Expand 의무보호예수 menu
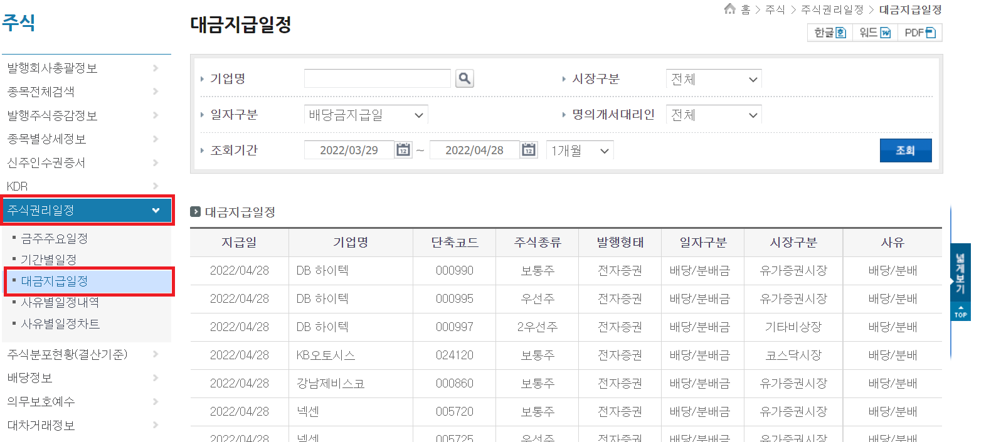The image size is (1006, 442). tap(86, 401)
